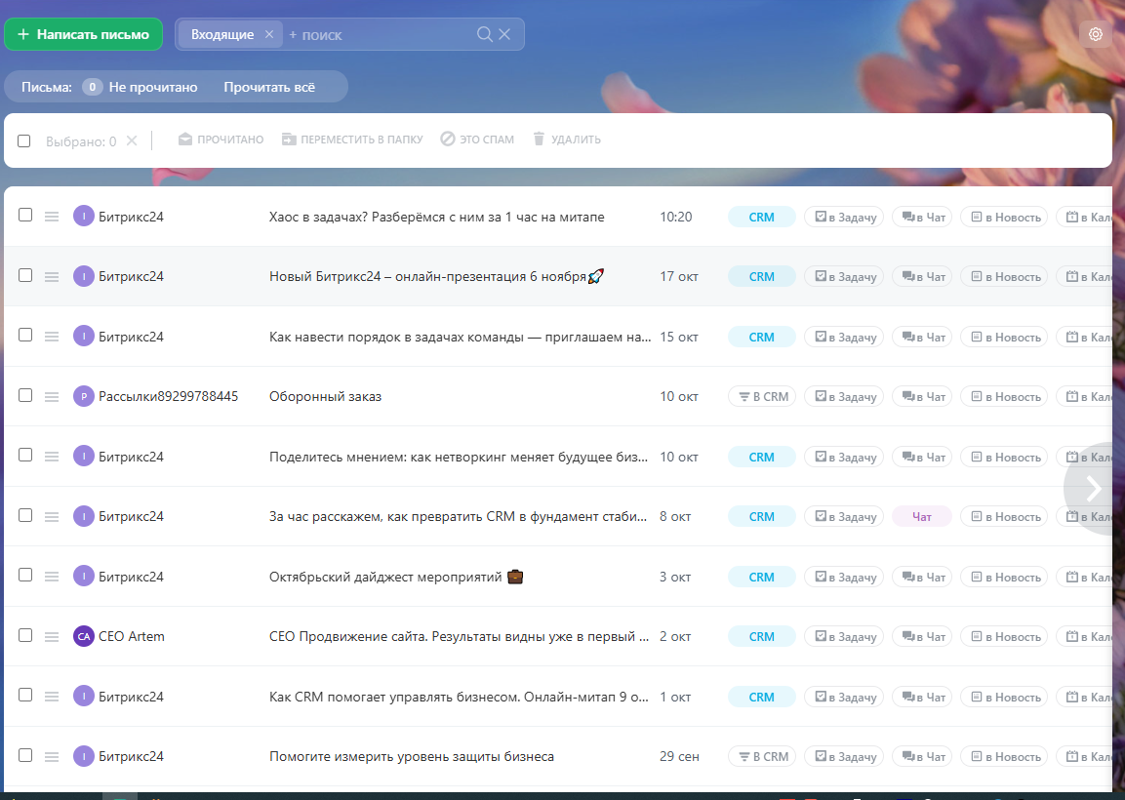
Task: Select the CEO Artem message checkbox
Action: pos(25,635)
